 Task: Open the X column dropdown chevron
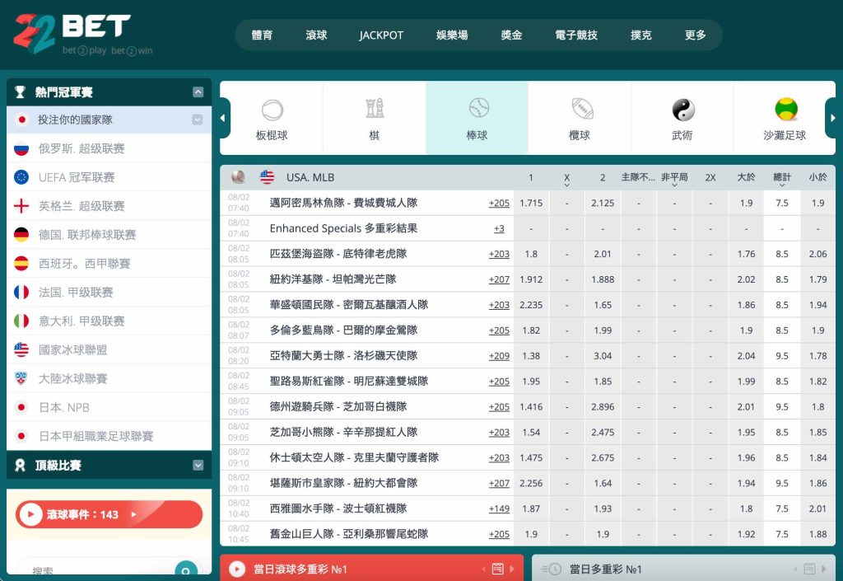tap(566, 185)
